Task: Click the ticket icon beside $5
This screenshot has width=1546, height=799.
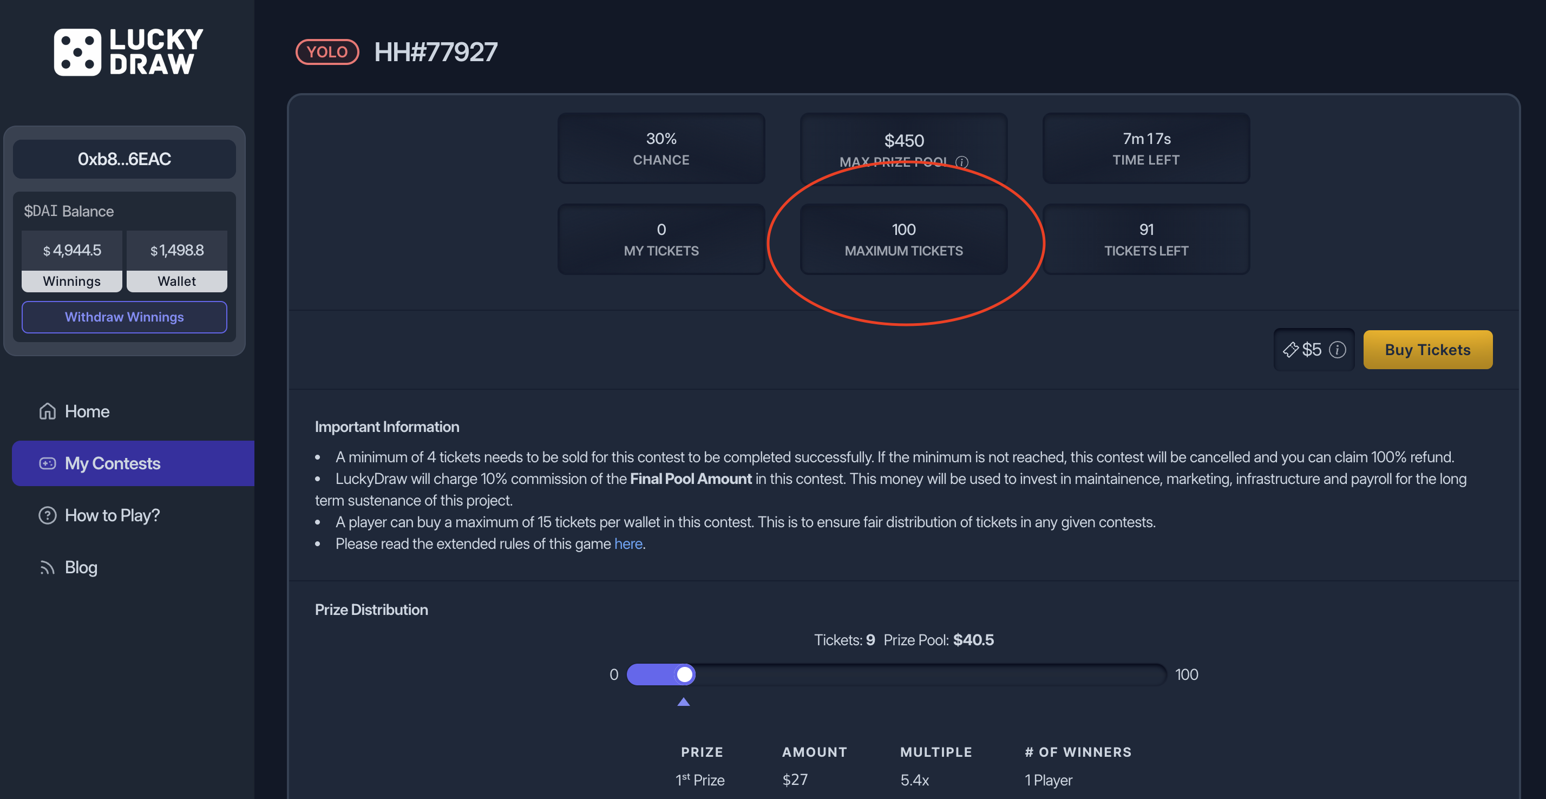Action: click(x=1290, y=349)
